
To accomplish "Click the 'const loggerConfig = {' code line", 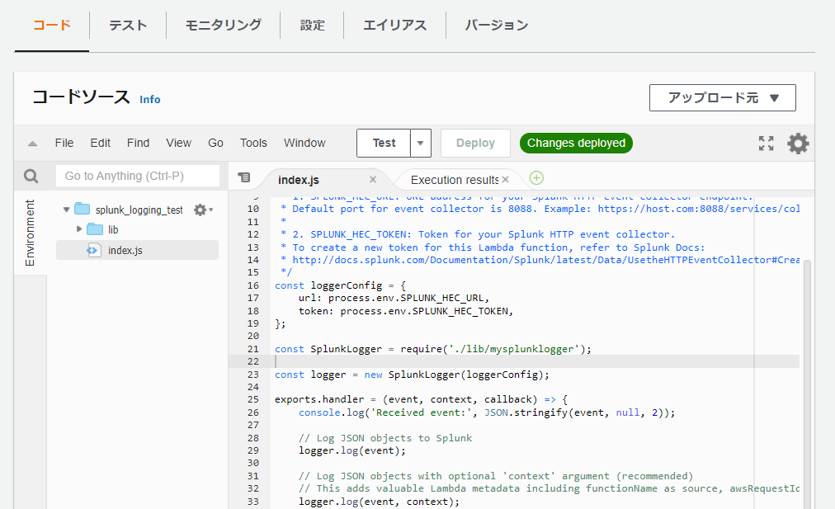I will coord(340,285).
